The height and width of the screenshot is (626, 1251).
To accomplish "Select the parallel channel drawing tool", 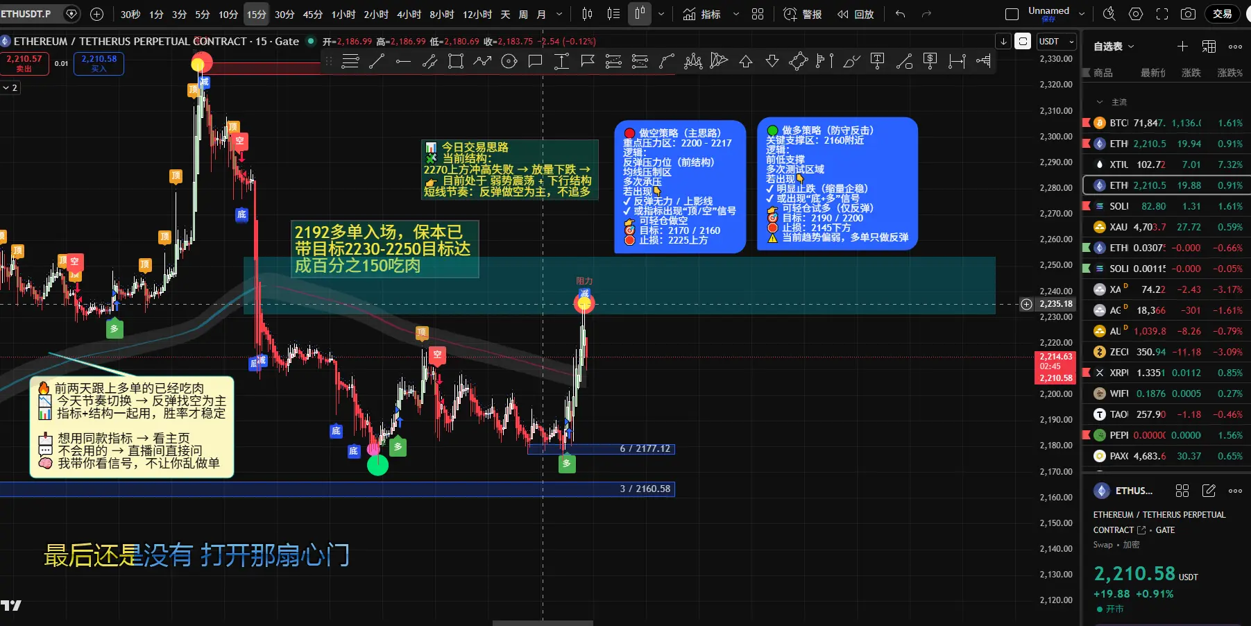I will tap(429, 61).
